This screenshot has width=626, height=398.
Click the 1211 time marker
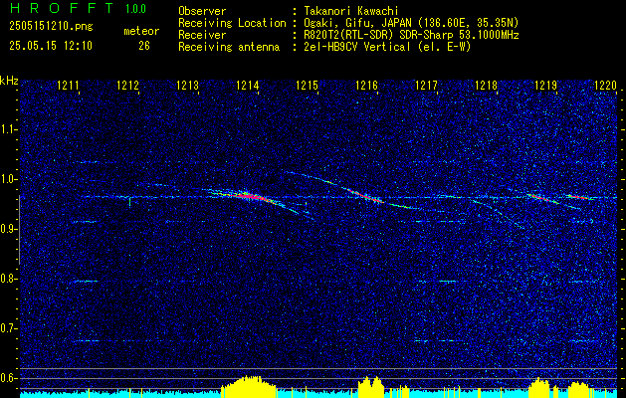point(68,85)
